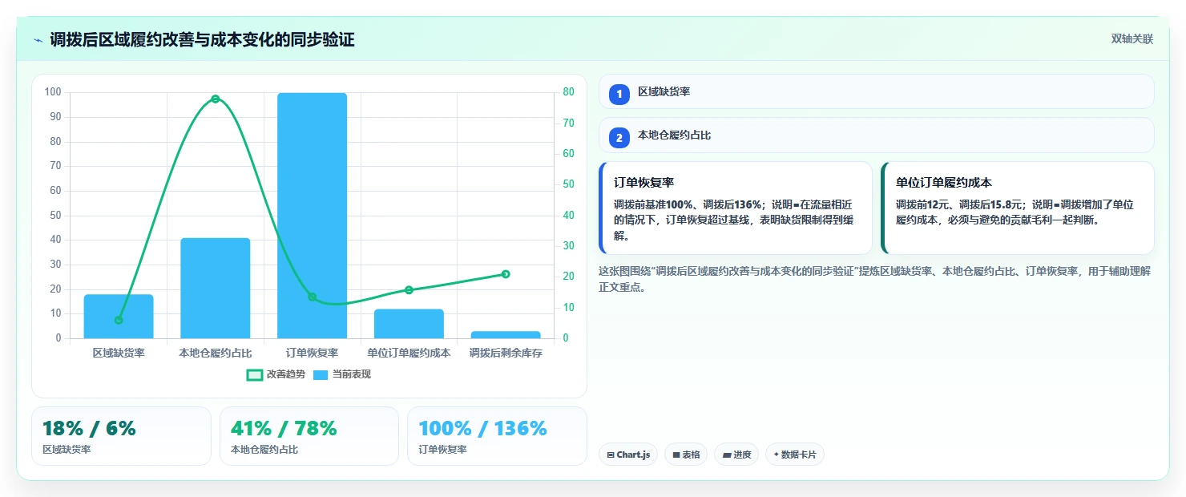Screen dimensions: 1186x497
Task: Click the icon inside the 表格 tag
Action: 676,455
